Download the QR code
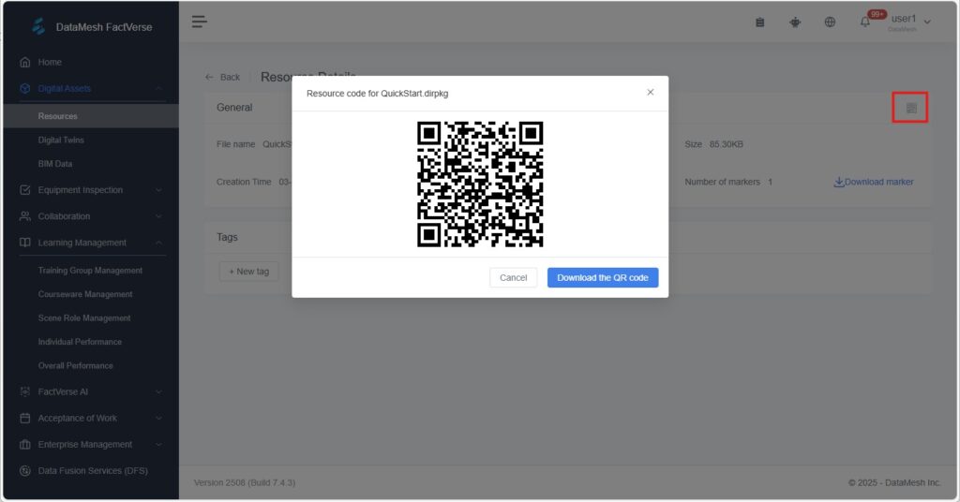 click(x=602, y=278)
